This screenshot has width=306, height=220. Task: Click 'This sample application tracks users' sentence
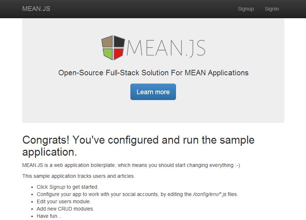click(78, 176)
